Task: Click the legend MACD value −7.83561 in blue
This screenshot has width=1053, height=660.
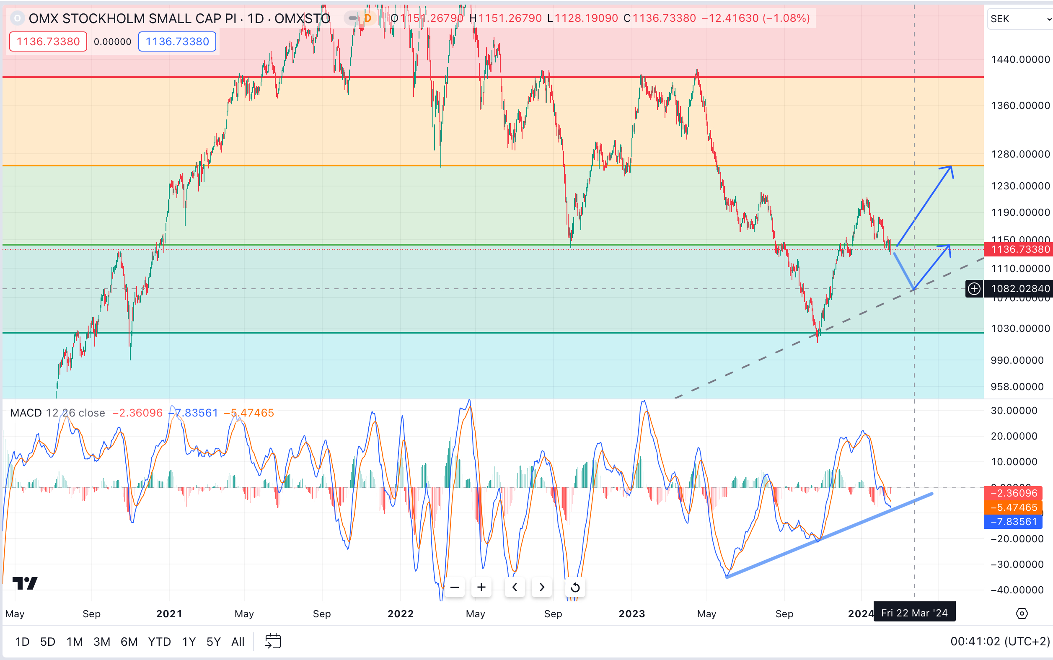Action: coord(193,412)
